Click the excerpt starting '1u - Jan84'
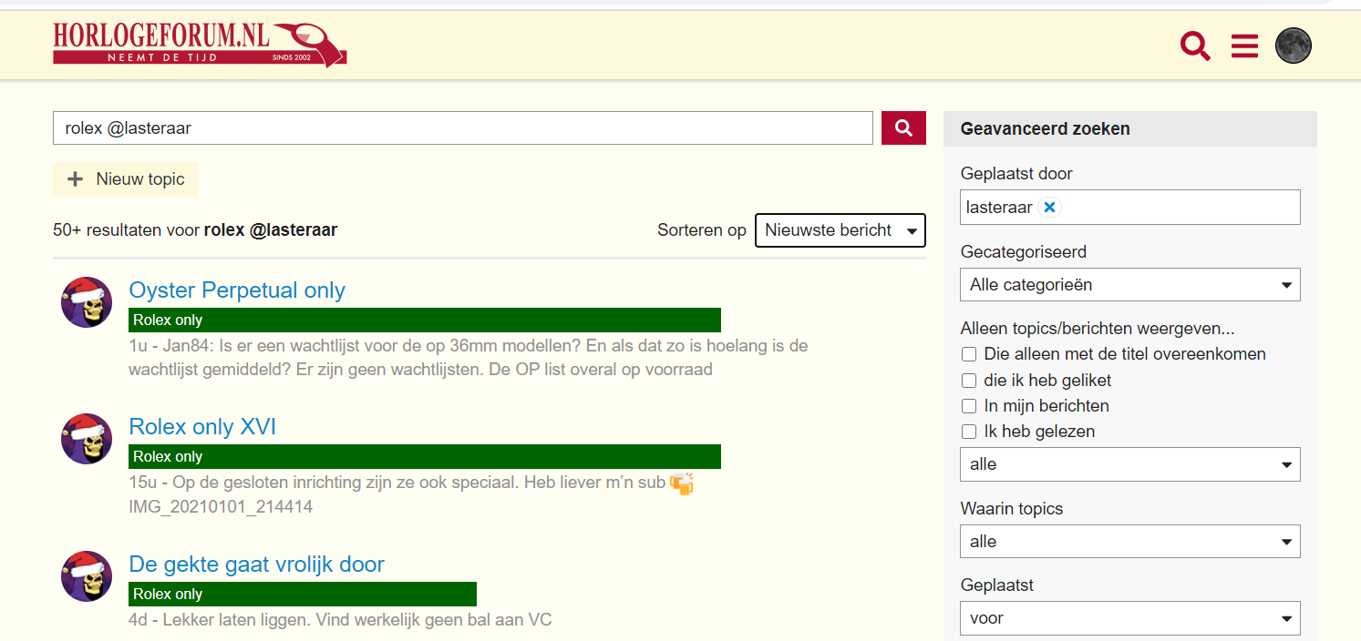 point(469,358)
